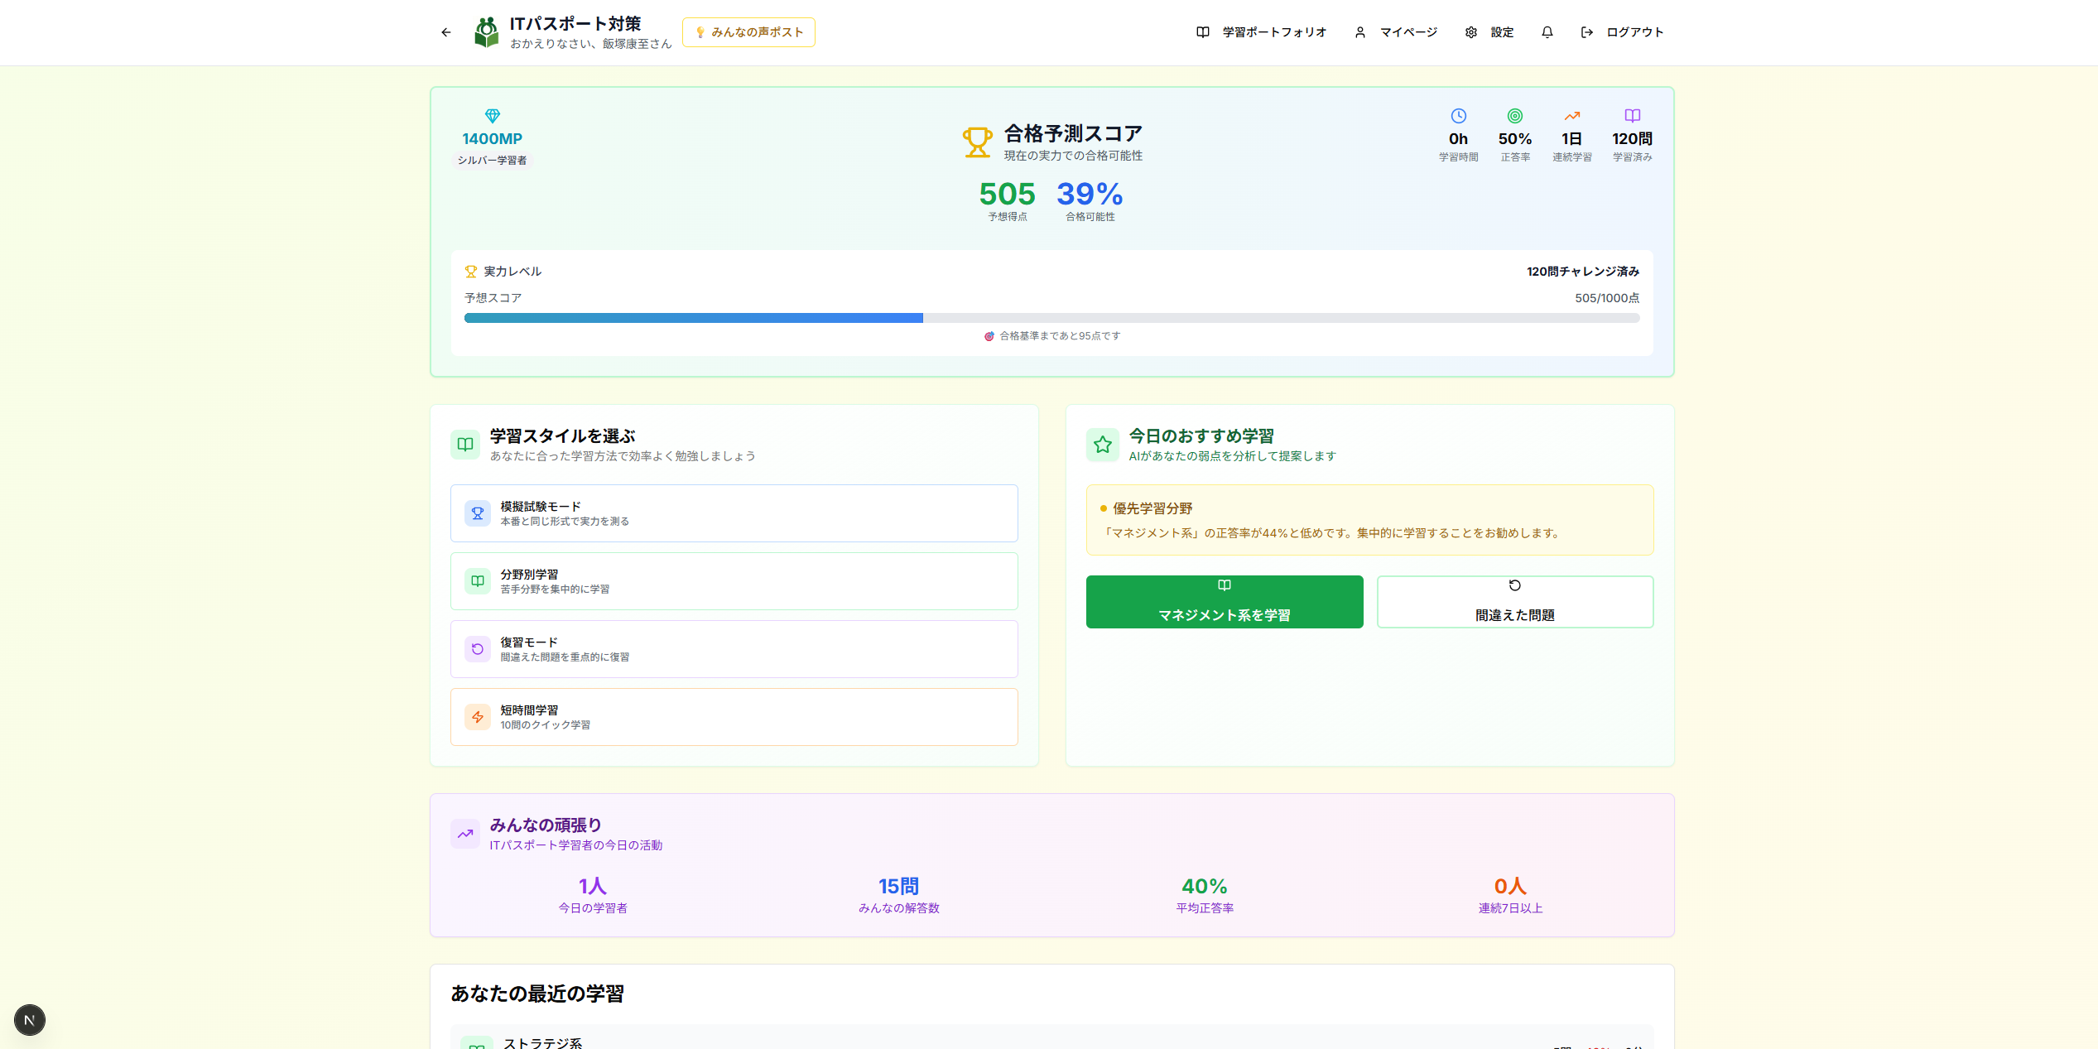Screen dimensions: 2098x1049
Task: Click the gold trophy icon beside 合格予測スコア
Action: click(977, 142)
